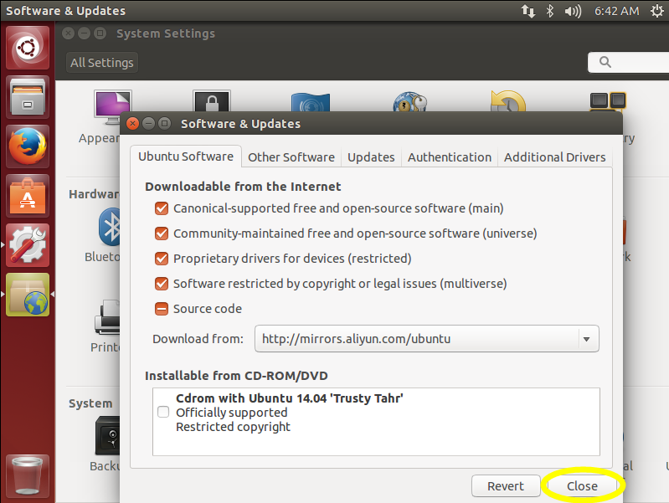The height and width of the screenshot is (503, 669).
Task: Open Backups safe icon in System Settings
Action: 107,435
